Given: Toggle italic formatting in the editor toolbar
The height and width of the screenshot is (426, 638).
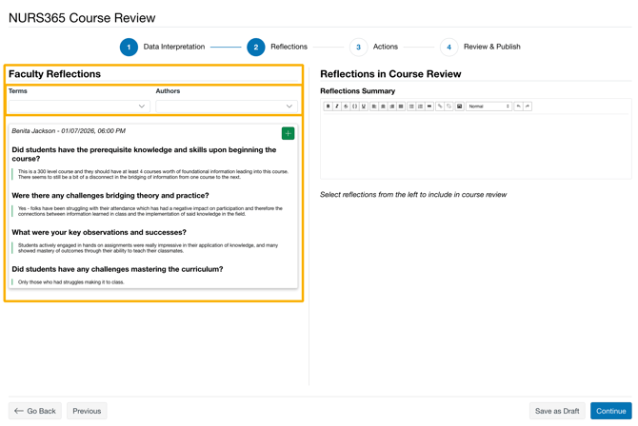Looking at the screenshot, I should pos(337,106).
